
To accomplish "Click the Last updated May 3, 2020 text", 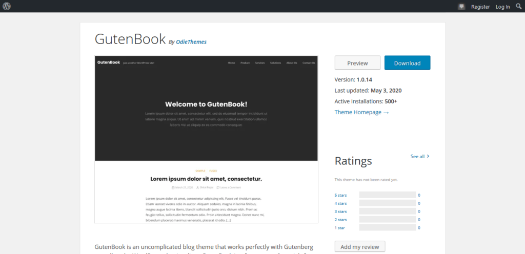I will coord(368,91).
